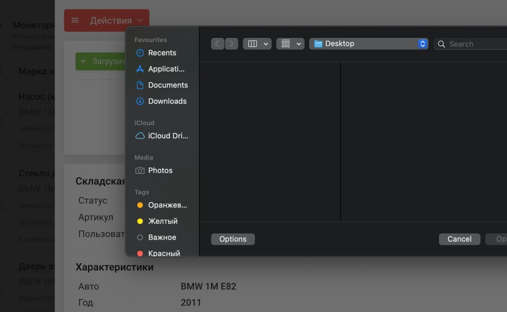Screen dimensions: 507x312
Task: Click the BMW 1M E82 value
Action: [x=208, y=287]
